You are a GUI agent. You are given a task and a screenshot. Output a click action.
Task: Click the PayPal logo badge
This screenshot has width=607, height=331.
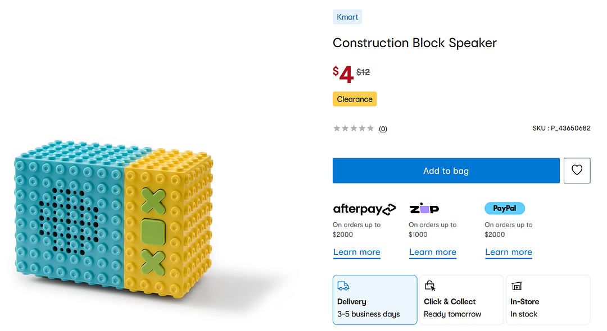click(x=505, y=208)
